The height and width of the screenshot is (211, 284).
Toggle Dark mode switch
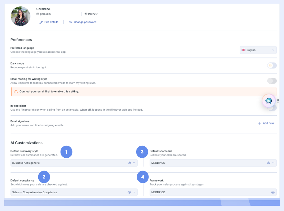[272, 66]
